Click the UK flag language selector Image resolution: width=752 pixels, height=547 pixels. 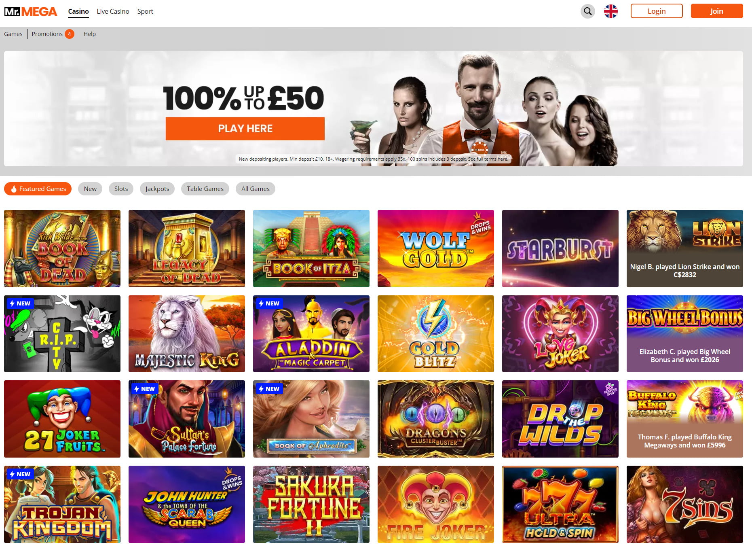click(x=610, y=11)
